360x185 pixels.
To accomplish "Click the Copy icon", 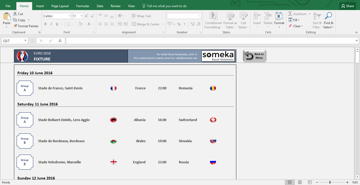I will click(15, 20).
